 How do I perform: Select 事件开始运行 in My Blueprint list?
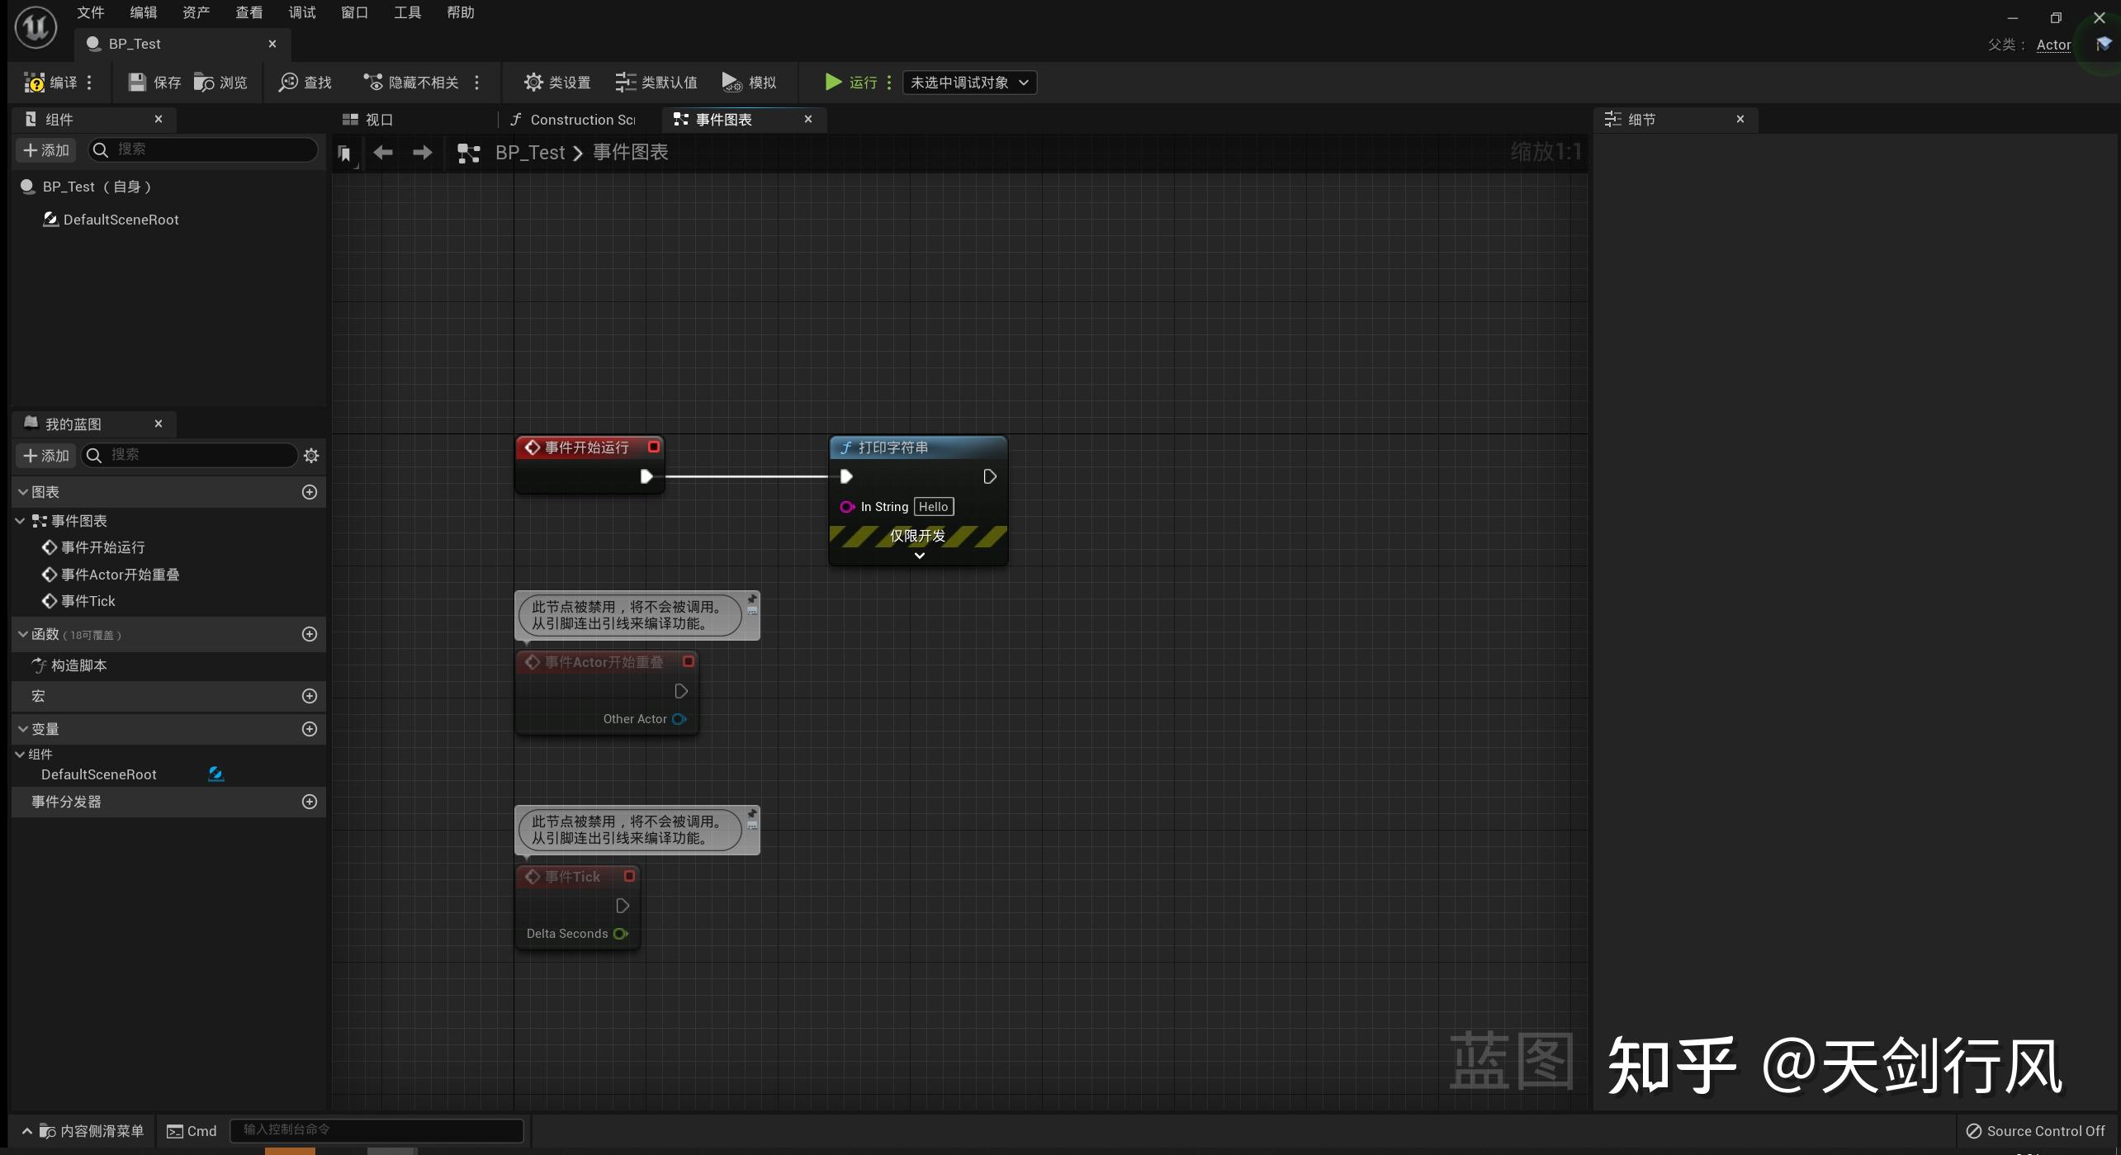click(x=103, y=547)
